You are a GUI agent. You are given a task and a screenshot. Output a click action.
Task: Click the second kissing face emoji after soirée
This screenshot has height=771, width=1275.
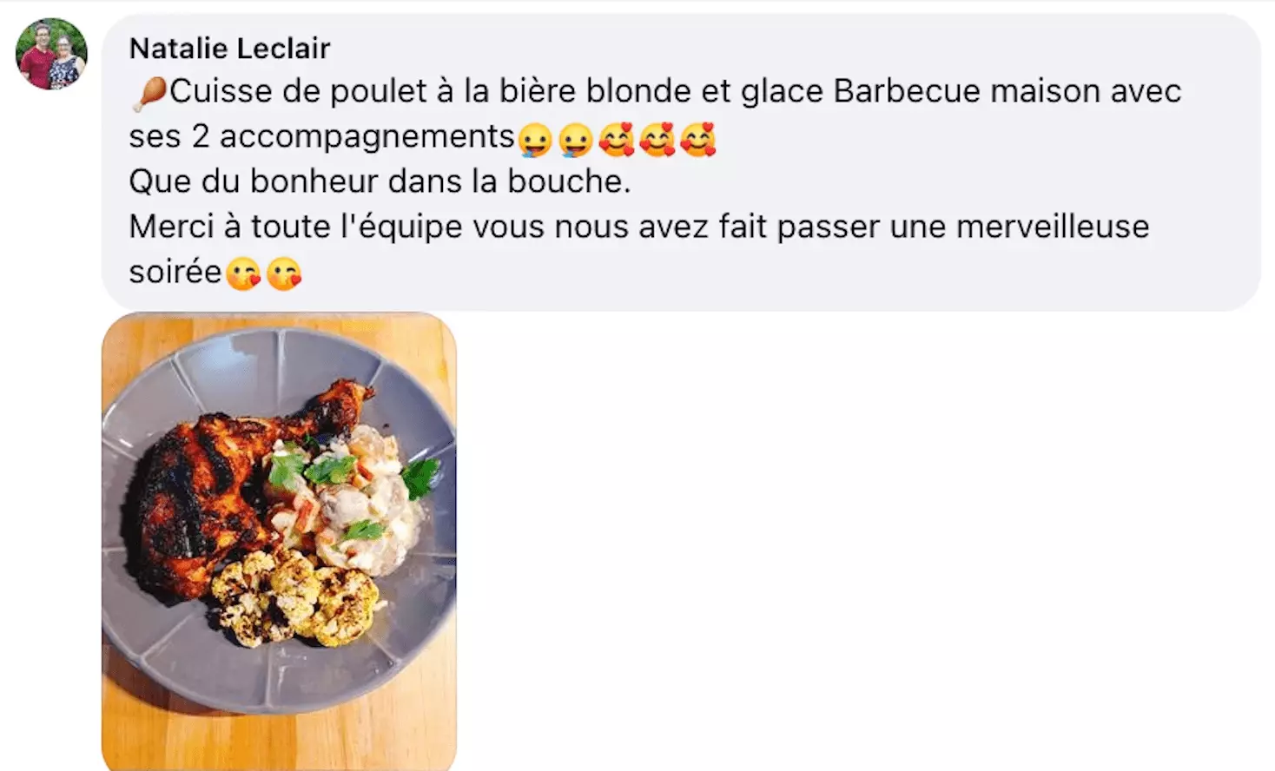point(283,274)
